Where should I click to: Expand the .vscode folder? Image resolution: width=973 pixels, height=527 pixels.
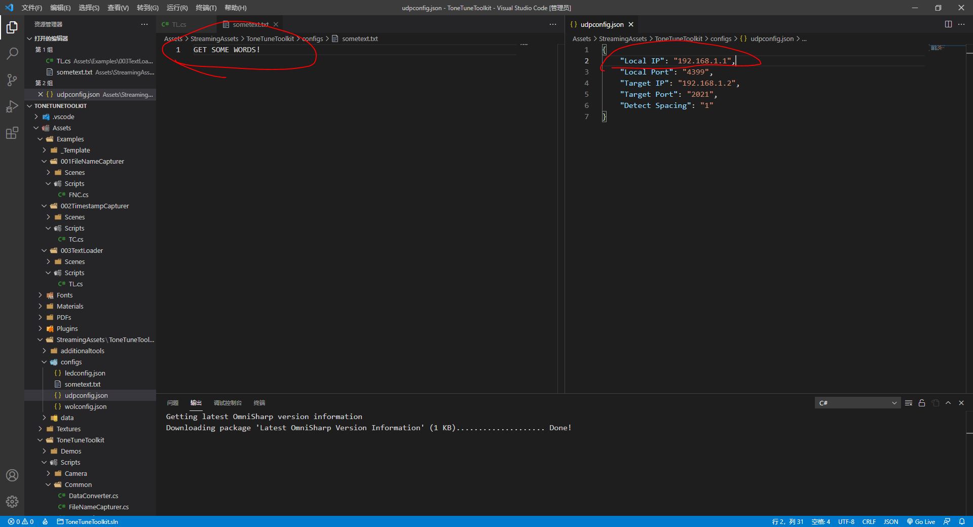(x=90, y=117)
